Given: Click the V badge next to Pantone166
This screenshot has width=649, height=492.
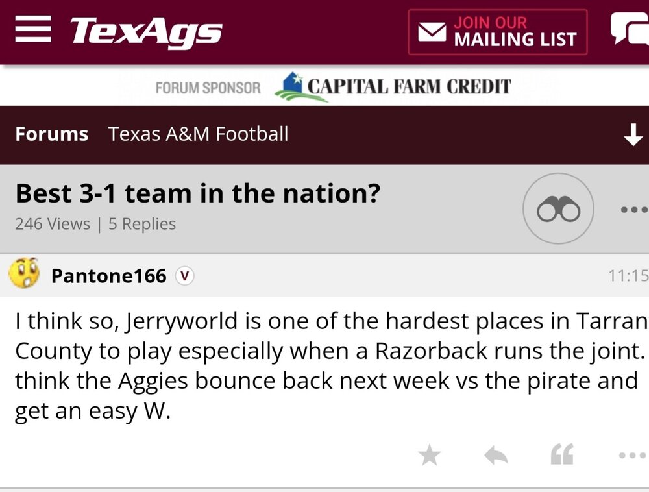Looking at the screenshot, I should [185, 276].
